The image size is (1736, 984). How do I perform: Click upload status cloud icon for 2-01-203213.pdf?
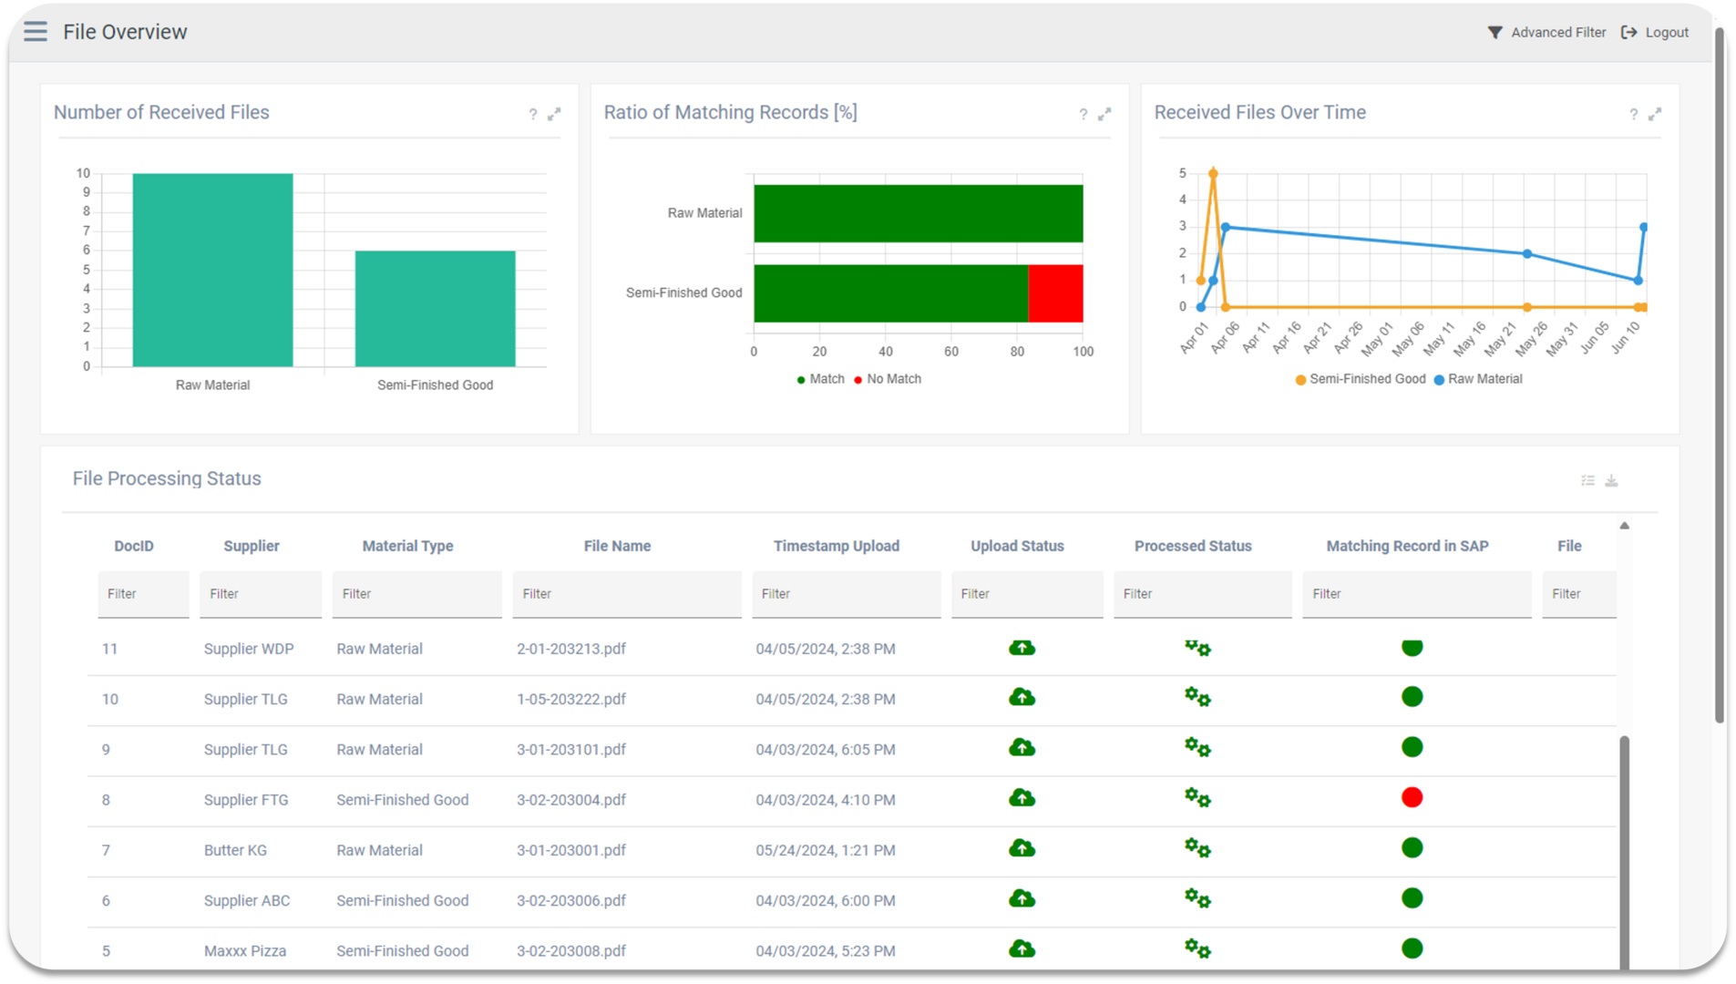pos(1022,648)
